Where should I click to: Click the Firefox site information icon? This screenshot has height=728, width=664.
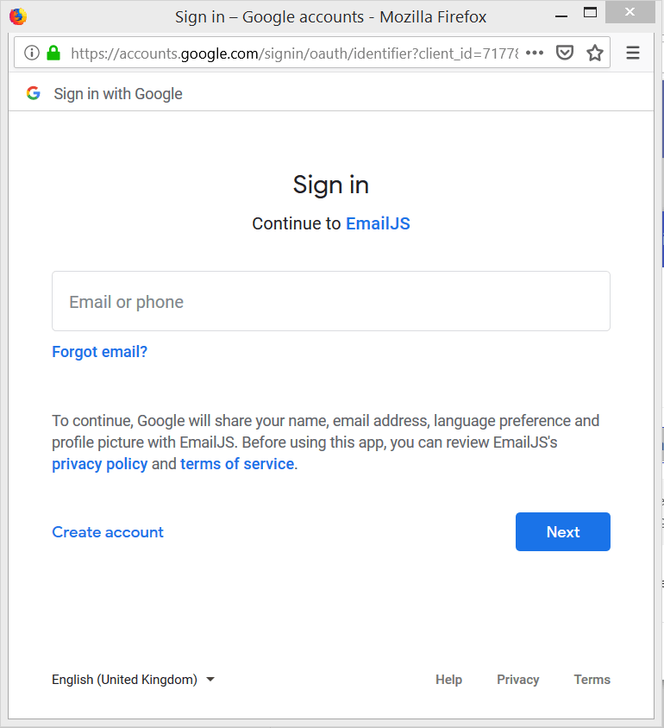click(x=33, y=53)
